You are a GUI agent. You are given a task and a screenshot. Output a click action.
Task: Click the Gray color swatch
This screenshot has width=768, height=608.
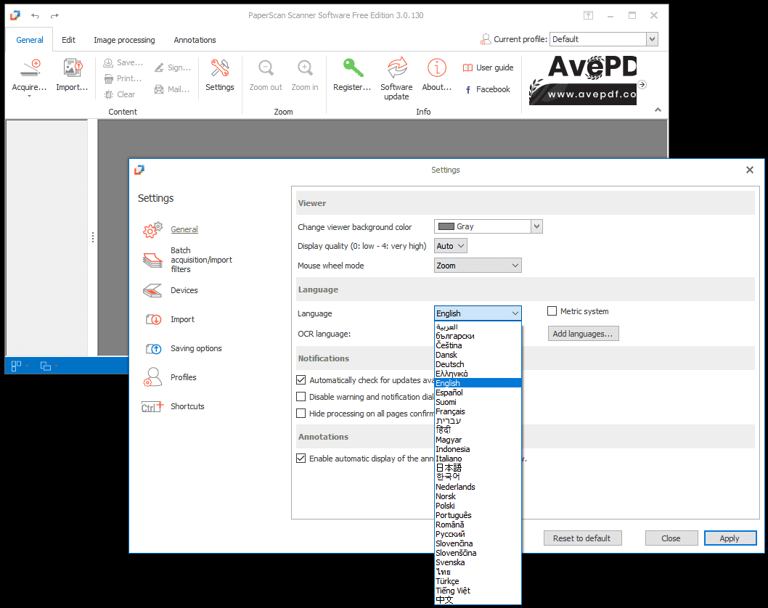(x=446, y=226)
